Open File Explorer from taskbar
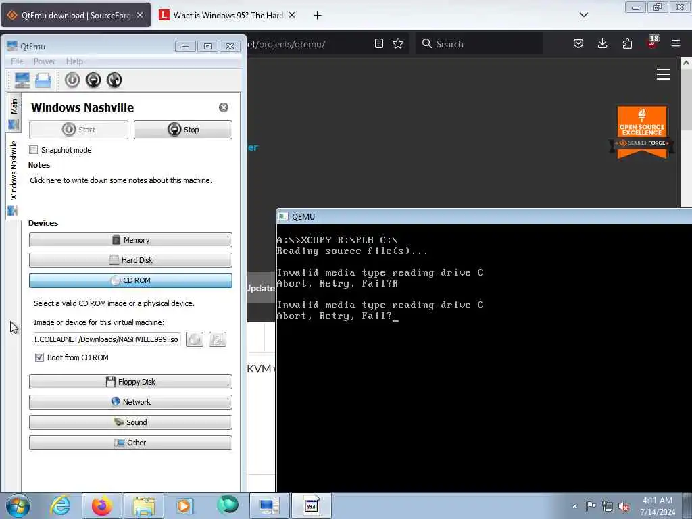 click(x=144, y=505)
